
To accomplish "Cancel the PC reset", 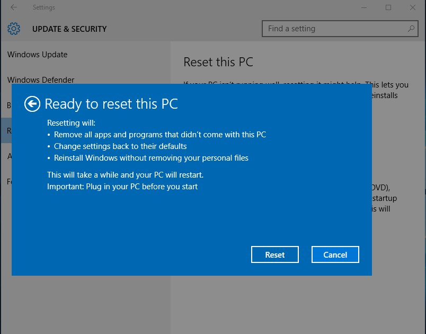I will pos(335,254).
